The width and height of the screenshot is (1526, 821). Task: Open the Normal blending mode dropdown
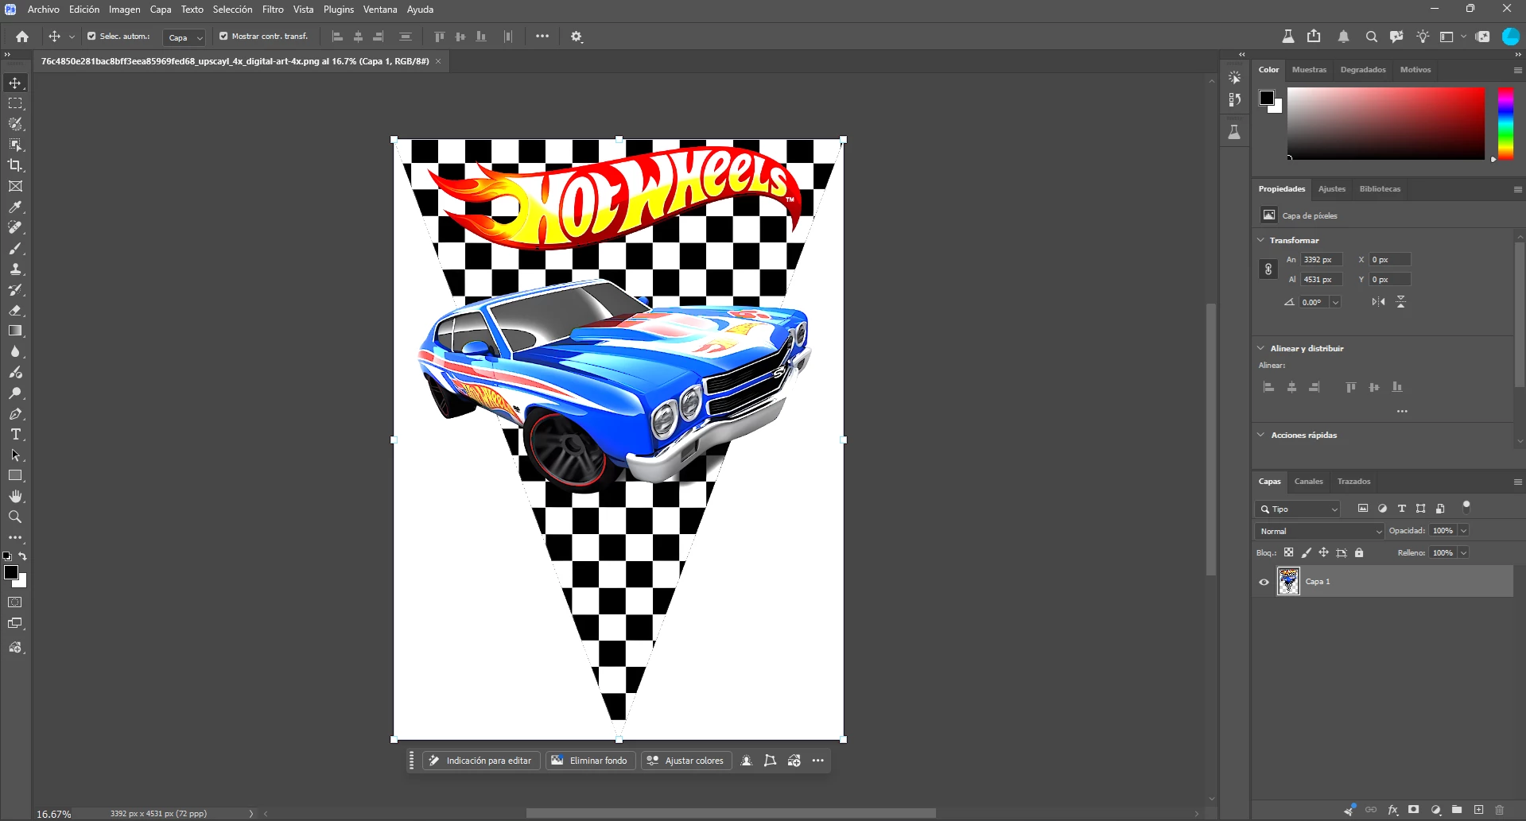tap(1320, 531)
